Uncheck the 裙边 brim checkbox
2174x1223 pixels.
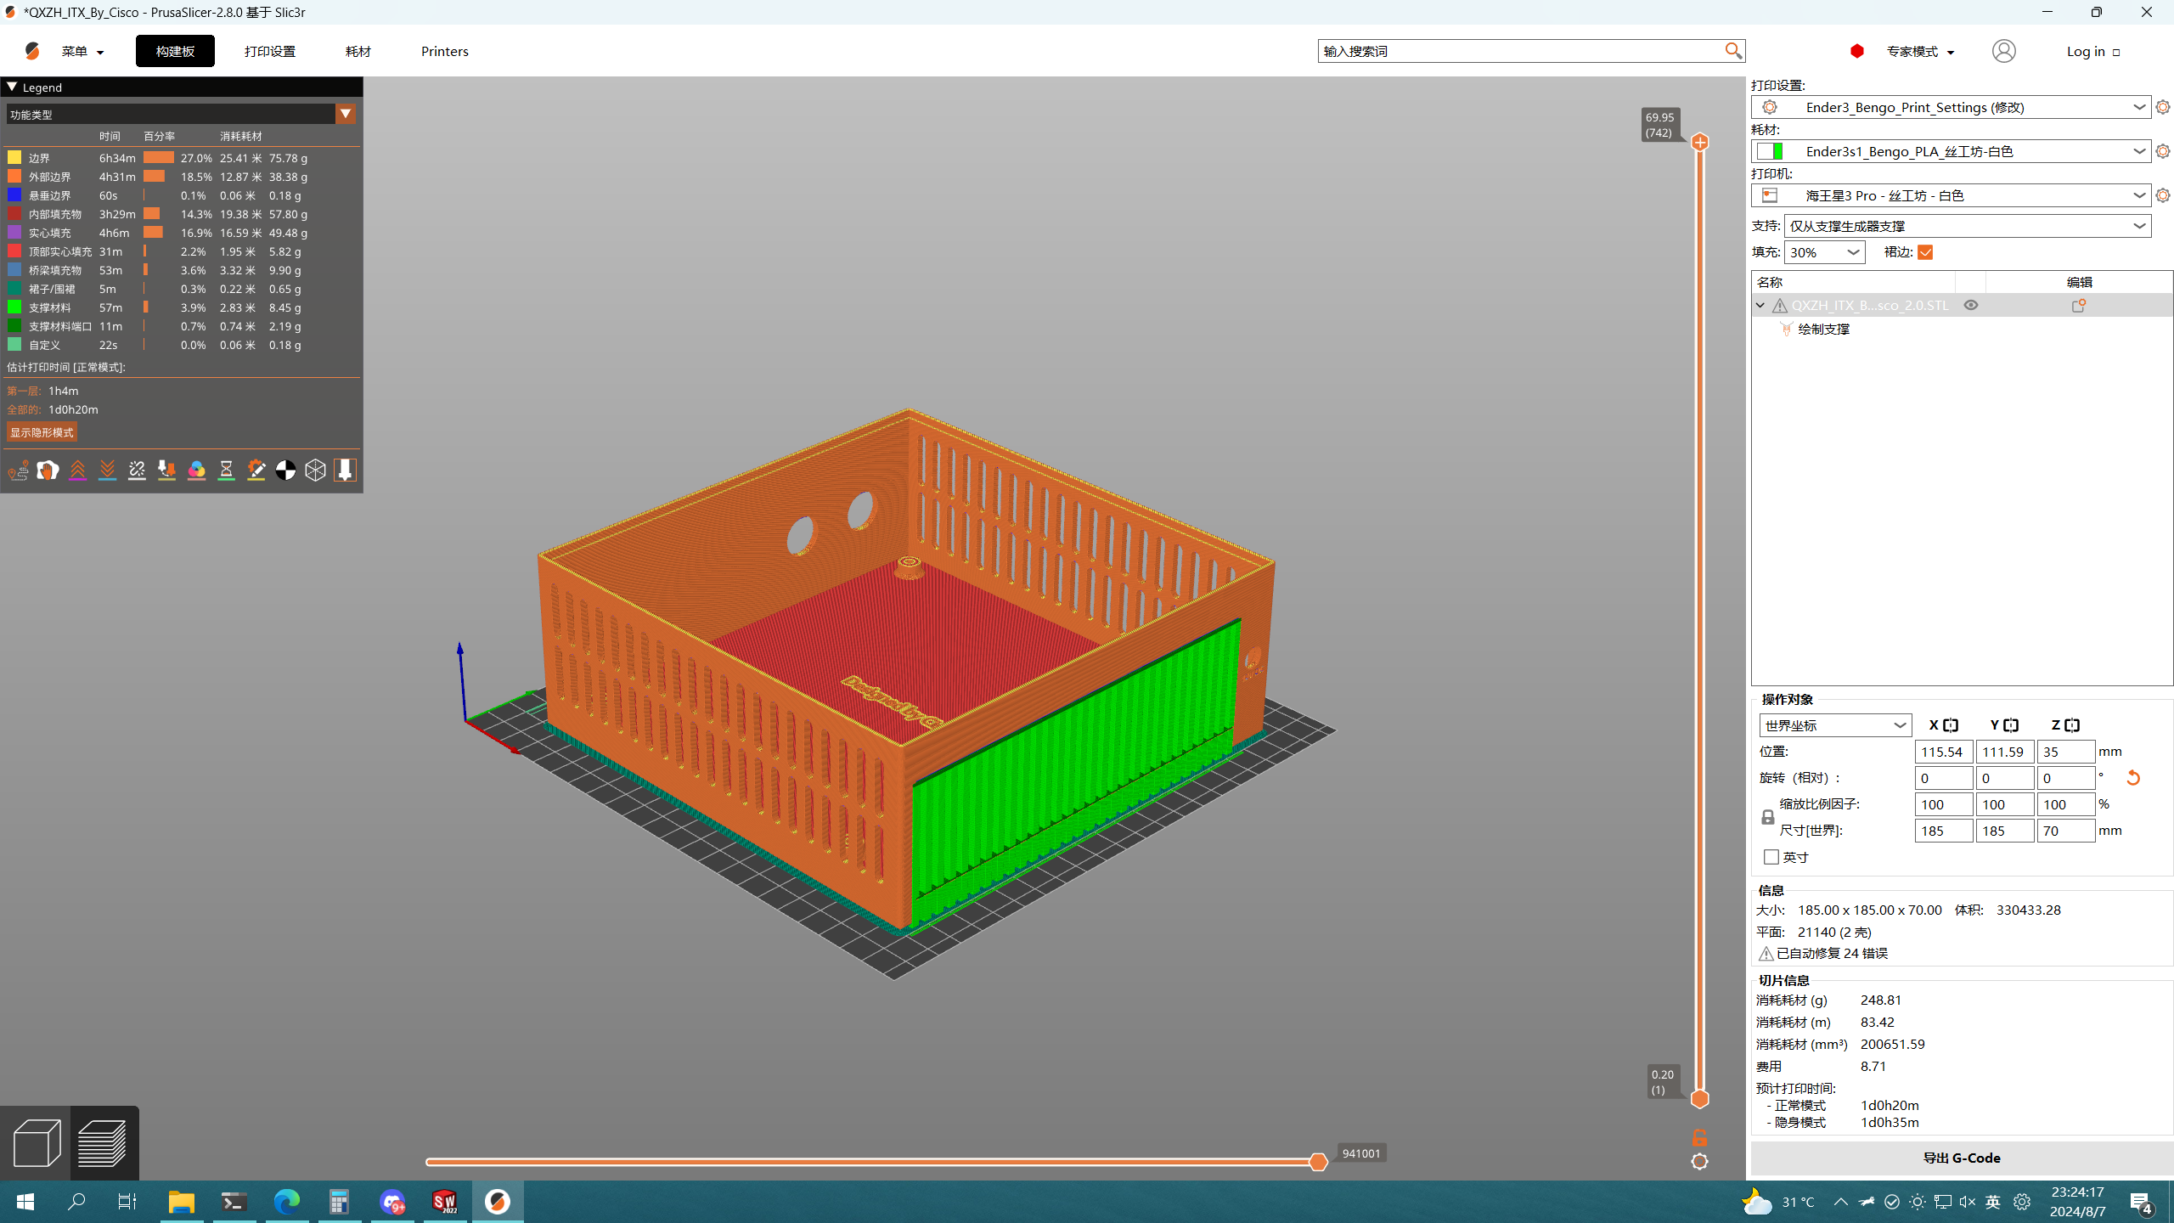[1925, 252]
